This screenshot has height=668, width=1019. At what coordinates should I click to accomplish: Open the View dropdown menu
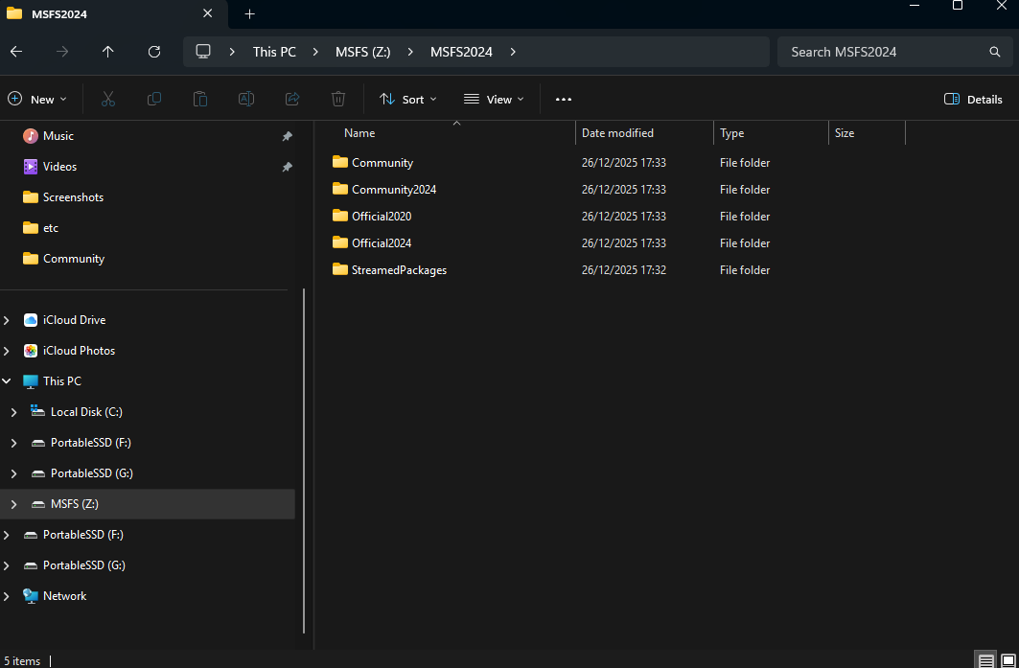coord(494,99)
